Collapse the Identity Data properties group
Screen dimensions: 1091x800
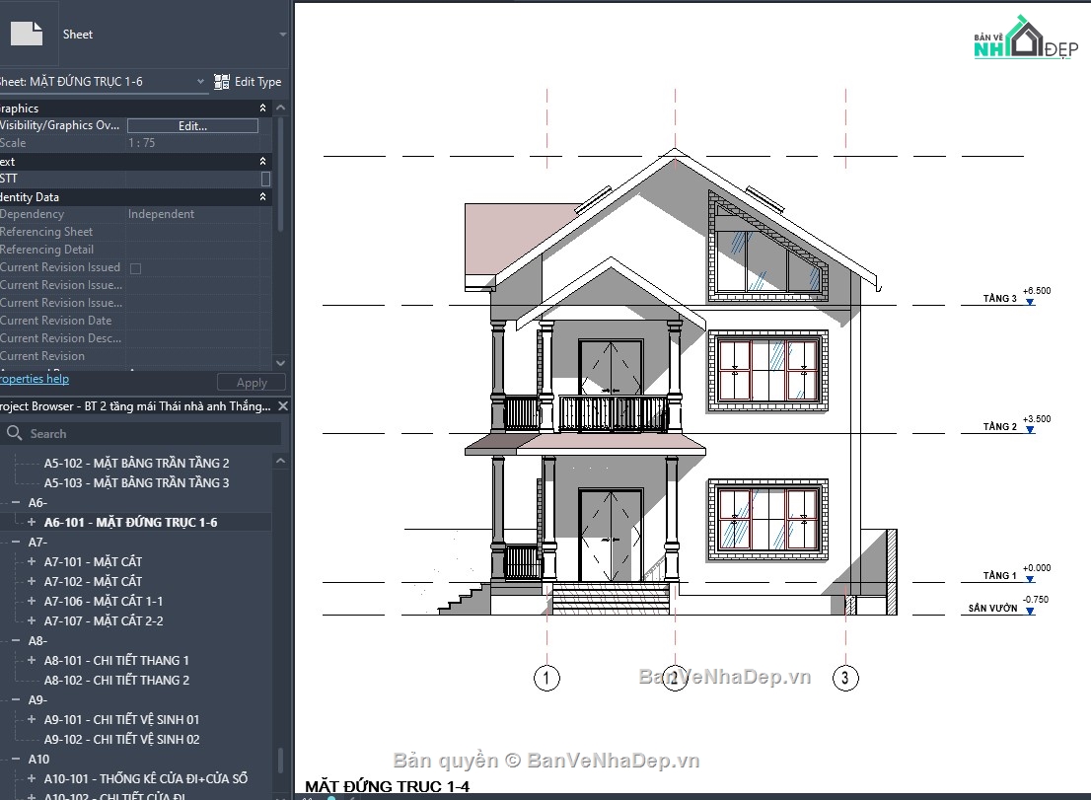tap(262, 197)
